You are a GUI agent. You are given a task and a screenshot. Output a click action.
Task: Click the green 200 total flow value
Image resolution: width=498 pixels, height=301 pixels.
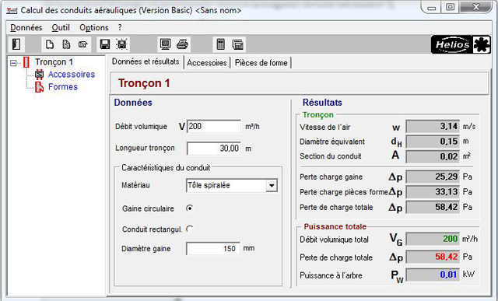(433, 239)
